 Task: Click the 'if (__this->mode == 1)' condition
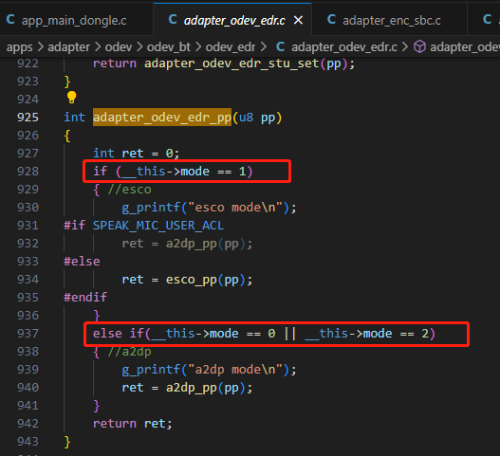click(x=173, y=172)
